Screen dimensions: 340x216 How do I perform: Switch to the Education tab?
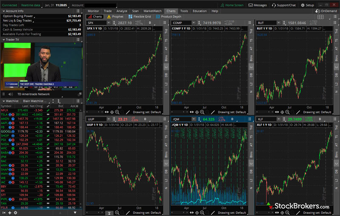199,11
